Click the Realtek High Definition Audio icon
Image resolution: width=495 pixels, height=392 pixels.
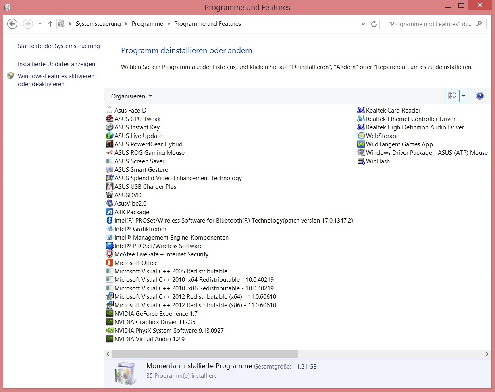click(361, 127)
